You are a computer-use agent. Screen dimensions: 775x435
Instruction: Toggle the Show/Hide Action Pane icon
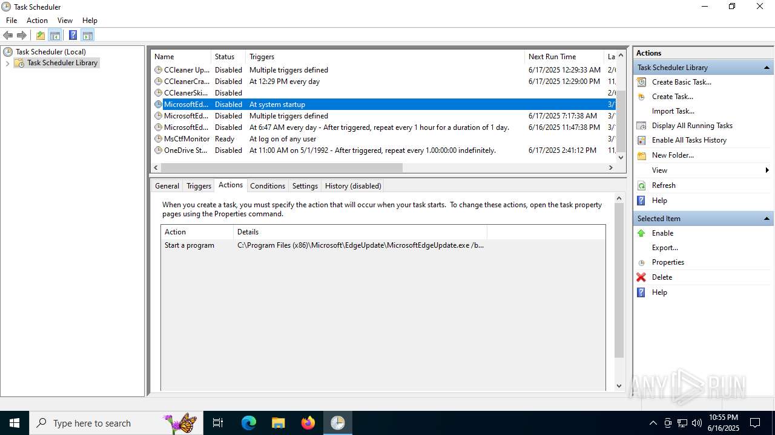click(87, 35)
